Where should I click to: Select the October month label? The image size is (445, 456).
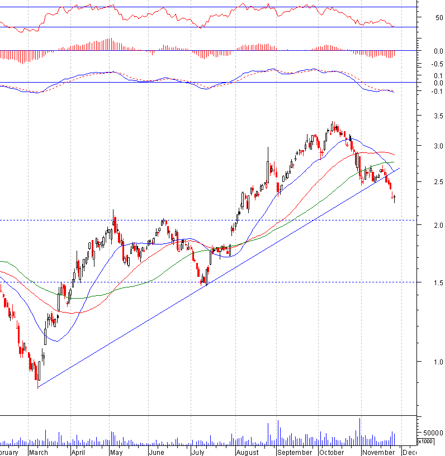click(332, 452)
